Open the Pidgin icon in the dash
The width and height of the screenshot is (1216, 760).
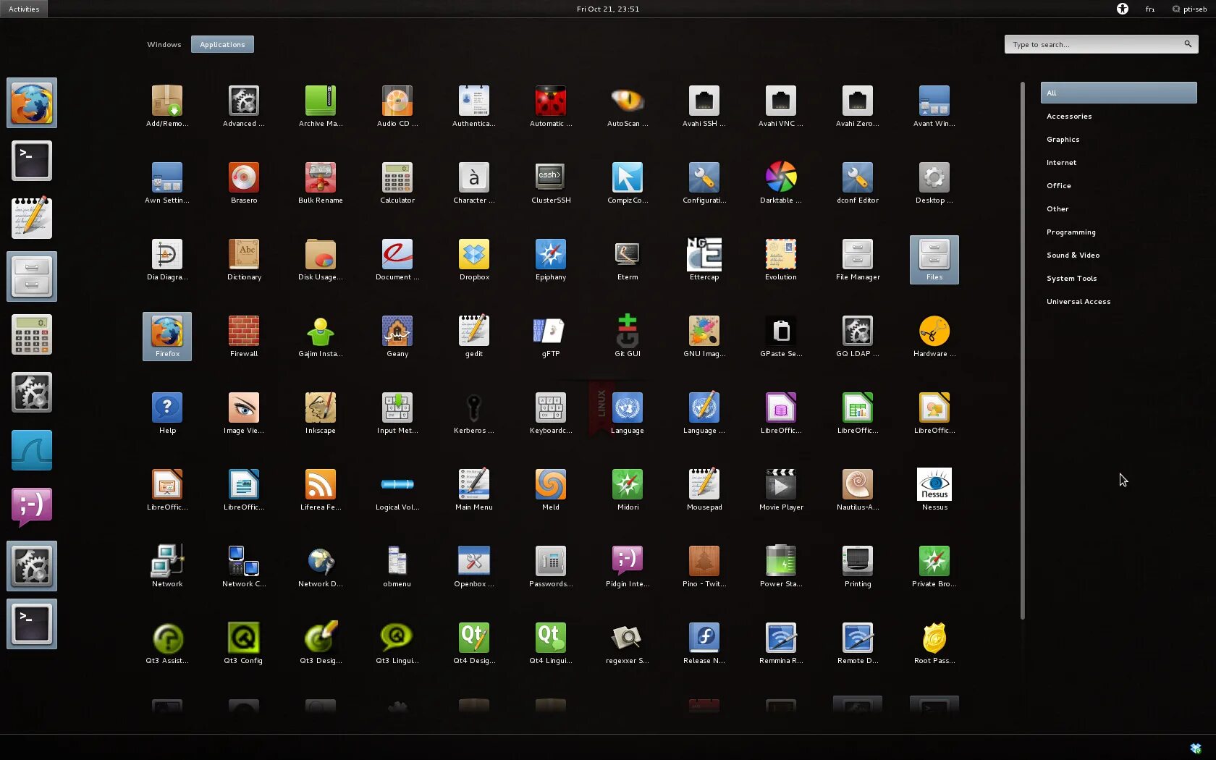[x=32, y=506]
